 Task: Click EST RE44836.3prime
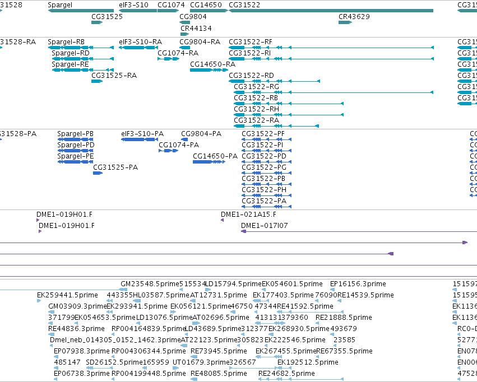[76, 329]
